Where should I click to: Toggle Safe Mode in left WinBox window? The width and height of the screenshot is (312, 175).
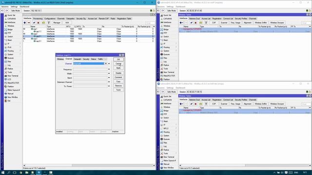tap(15, 11)
